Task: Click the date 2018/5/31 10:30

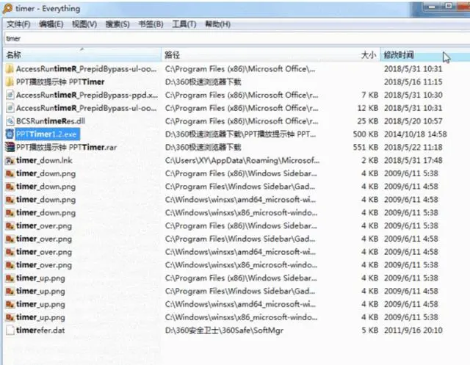Action: (413, 95)
